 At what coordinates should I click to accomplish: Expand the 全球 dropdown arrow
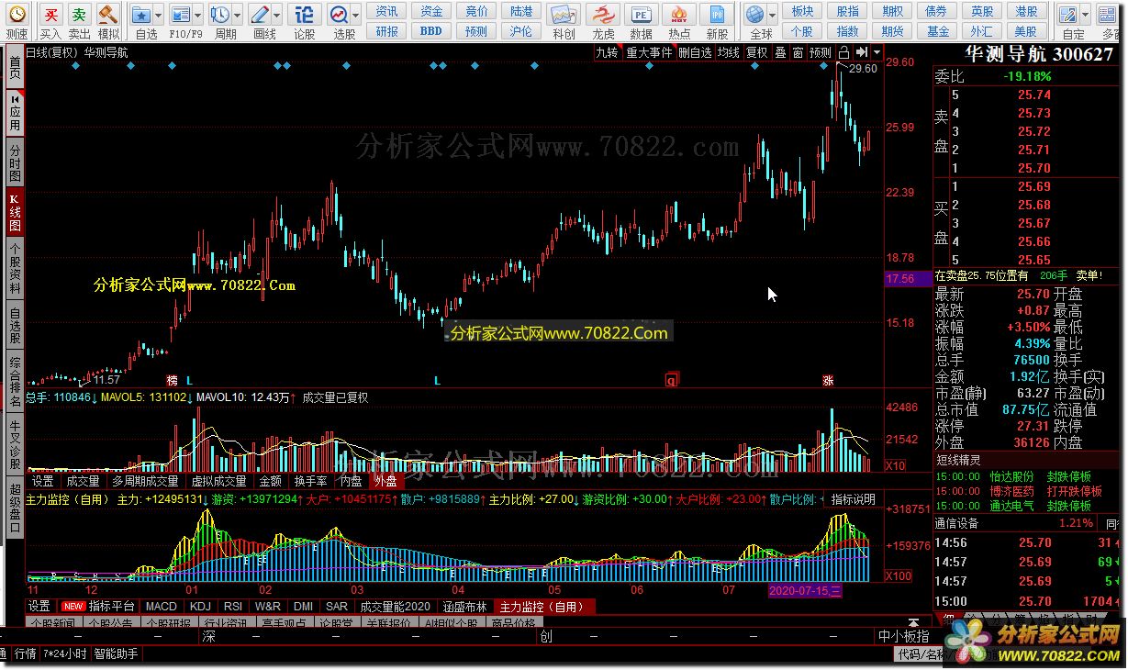pyautogui.click(x=772, y=16)
